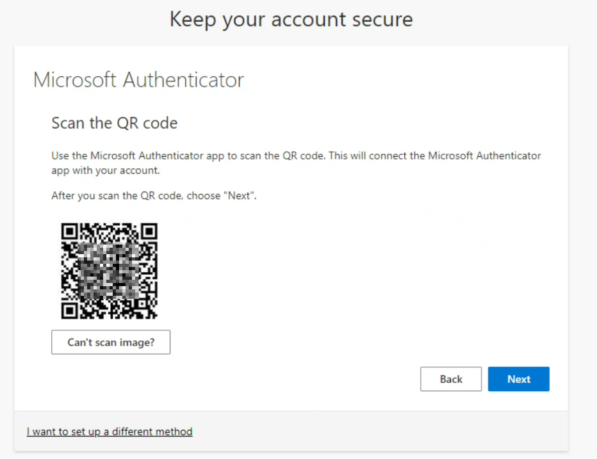Click the "Scan the QR code" subheading
This screenshot has height=459, width=597.
[114, 123]
